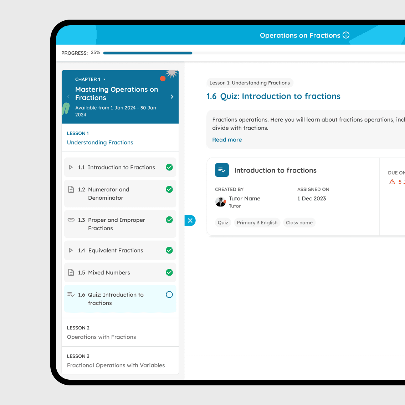Click the Tutor Name avatar photo
This screenshot has width=405, height=405.
coord(221,202)
